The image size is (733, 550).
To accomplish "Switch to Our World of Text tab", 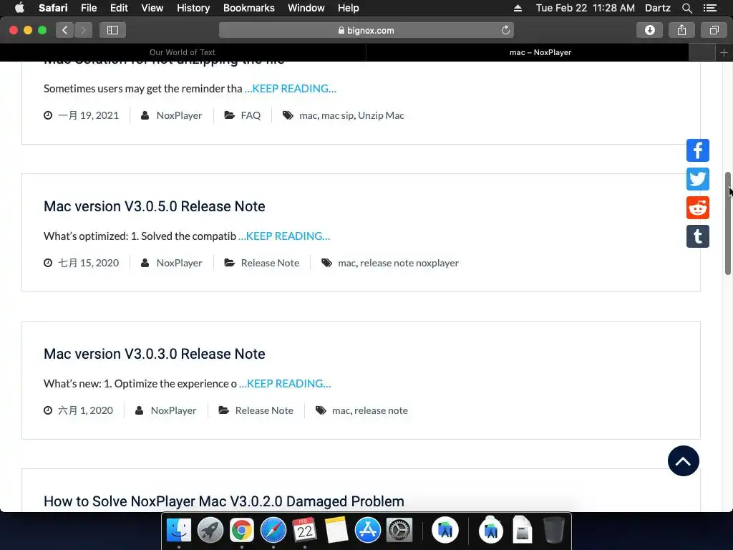I will click(x=183, y=52).
